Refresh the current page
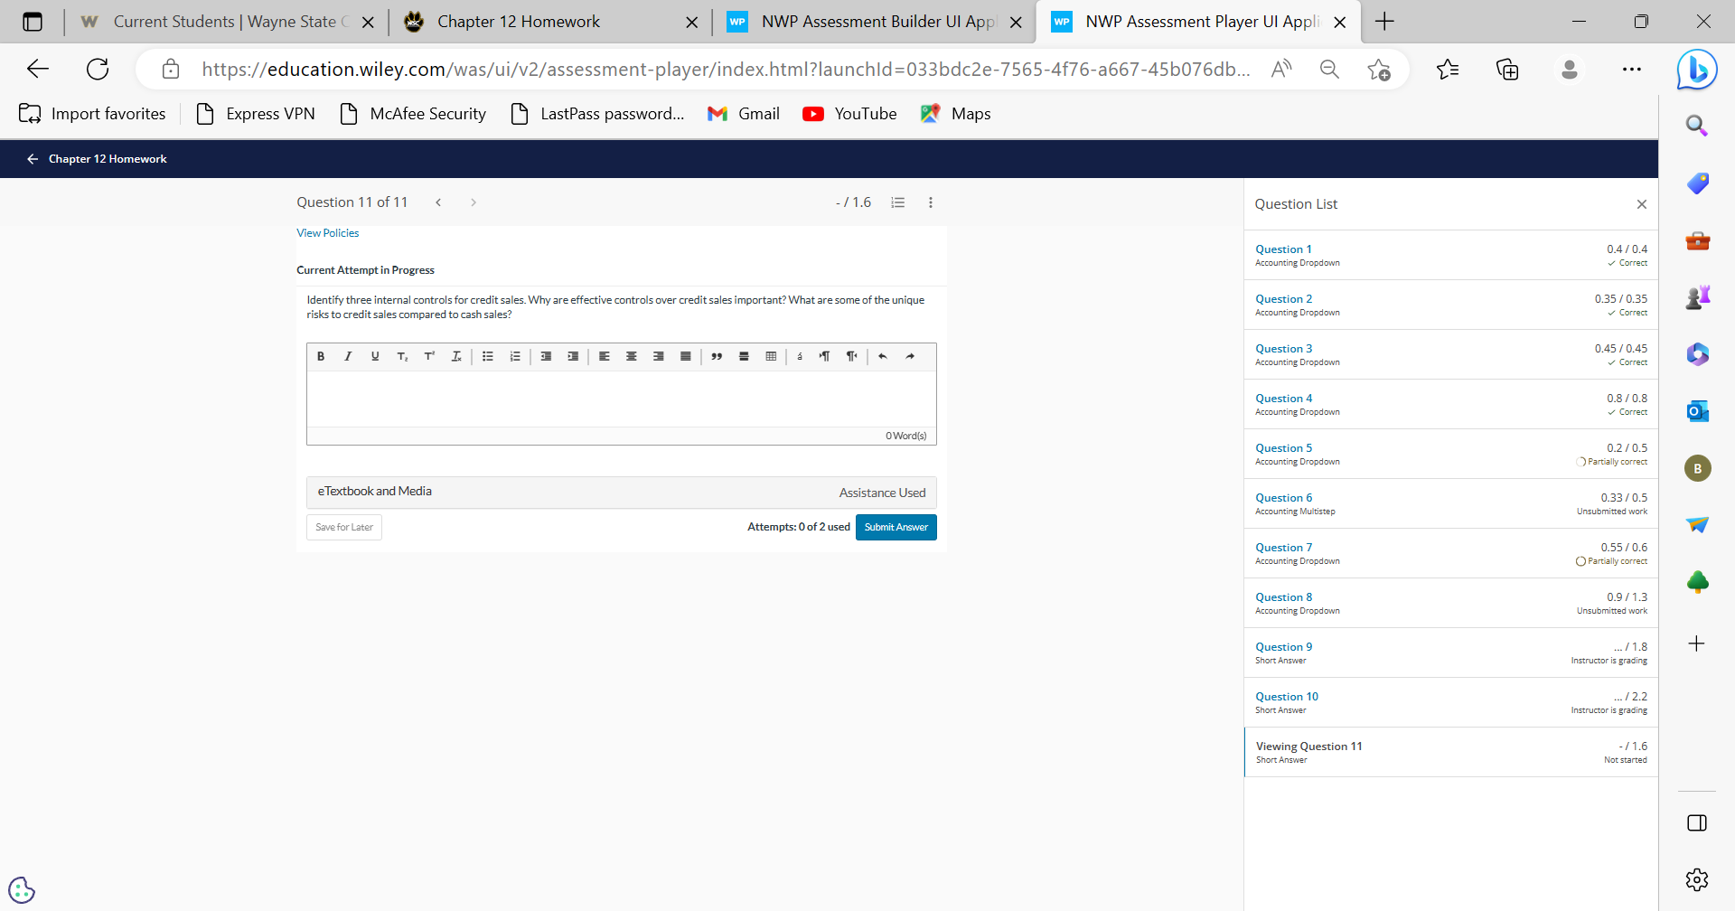This screenshot has width=1735, height=911. [x=98, y=69]
